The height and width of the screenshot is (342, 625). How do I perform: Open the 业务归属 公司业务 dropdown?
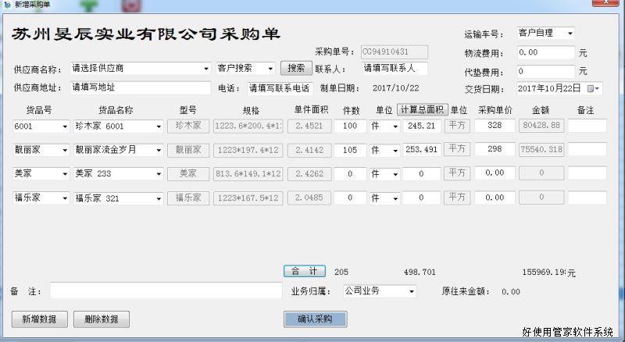(x=412, y=291)
